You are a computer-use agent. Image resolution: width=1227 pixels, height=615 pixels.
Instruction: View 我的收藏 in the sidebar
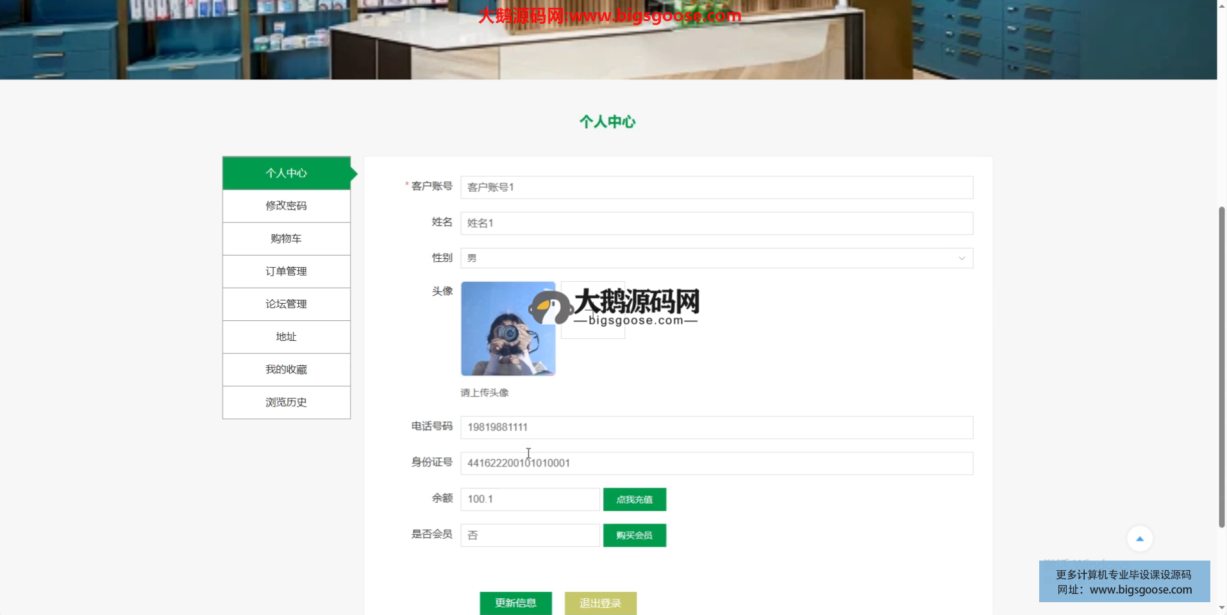[286, 370]
